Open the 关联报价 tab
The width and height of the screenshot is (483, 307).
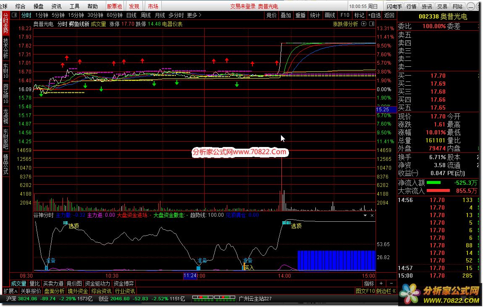click(x=31, y=291)
